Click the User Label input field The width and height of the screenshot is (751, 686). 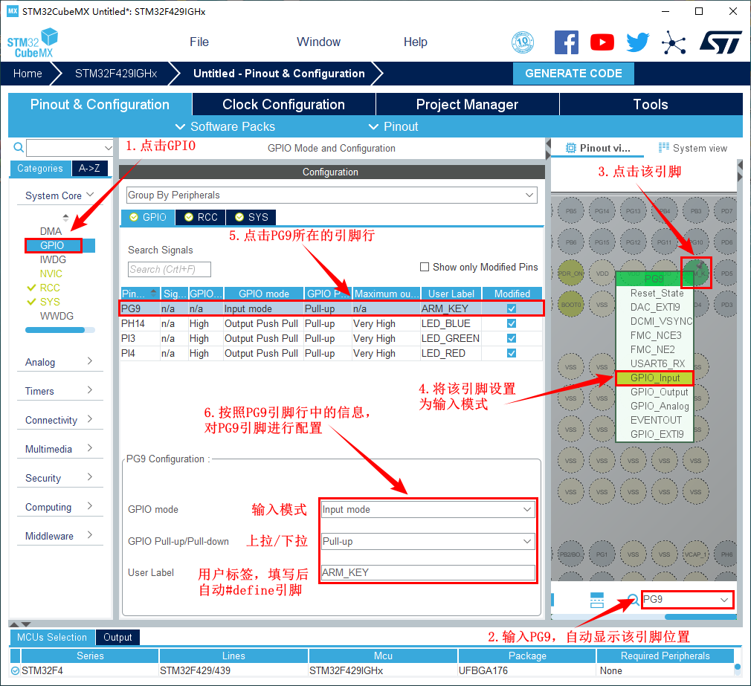tap(428, 572)
